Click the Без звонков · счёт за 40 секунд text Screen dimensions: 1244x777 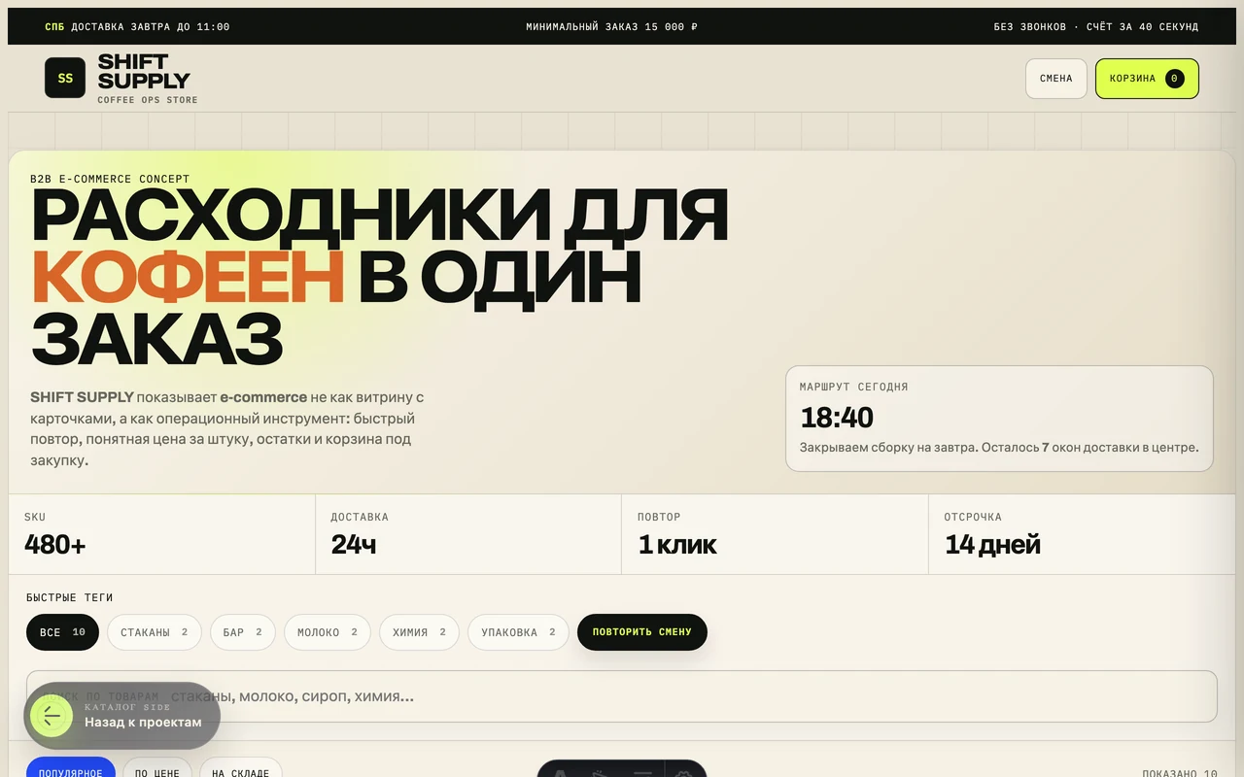tap(1095, 27)
